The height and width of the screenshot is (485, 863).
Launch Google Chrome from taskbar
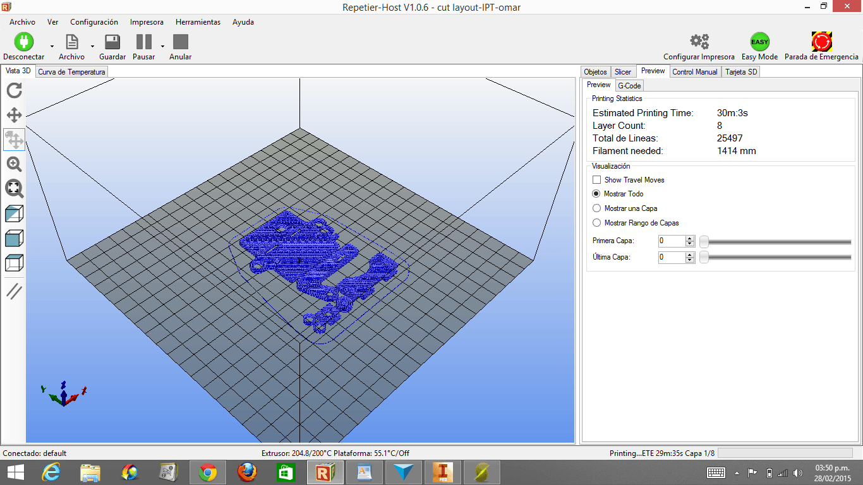(208, 472)
